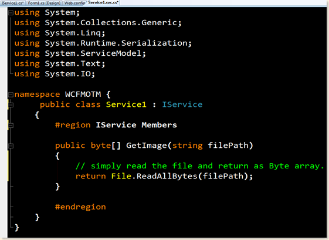This screenshot has width=329, height=240.
Task: Collapse the IService Members region
Action: tap(11, 126)
